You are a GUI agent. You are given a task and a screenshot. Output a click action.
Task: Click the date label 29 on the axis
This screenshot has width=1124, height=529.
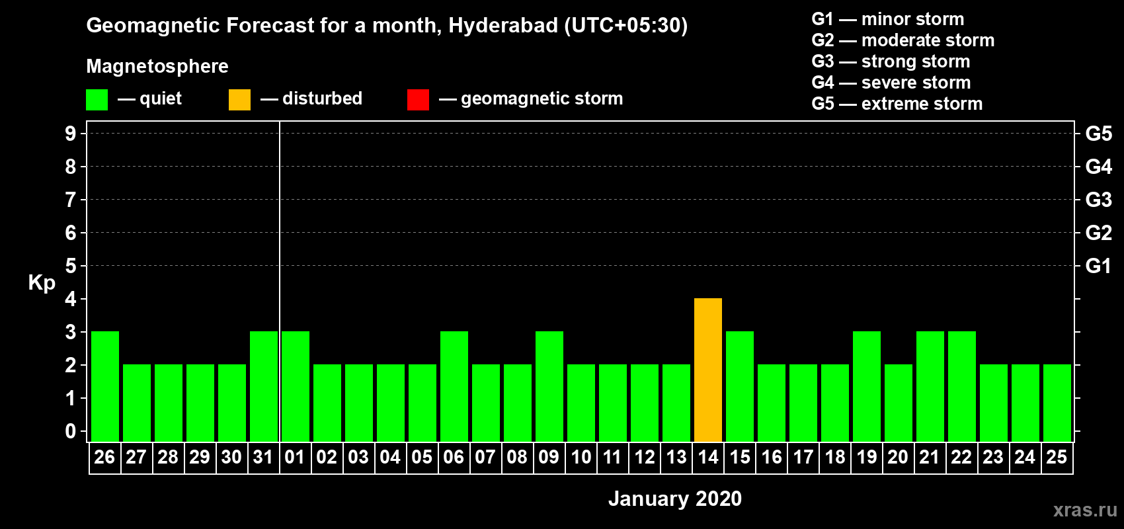(200, 458)
